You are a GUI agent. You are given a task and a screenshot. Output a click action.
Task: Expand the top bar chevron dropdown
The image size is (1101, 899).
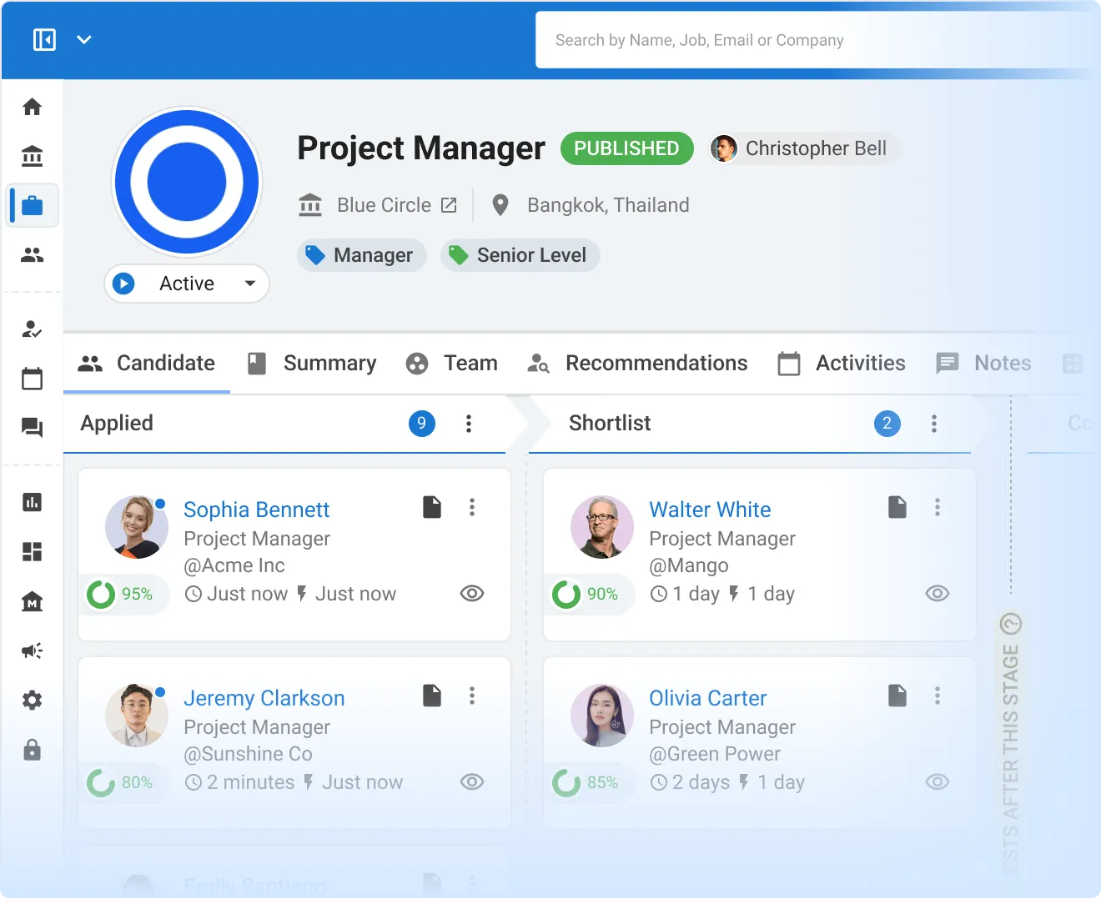84,39
